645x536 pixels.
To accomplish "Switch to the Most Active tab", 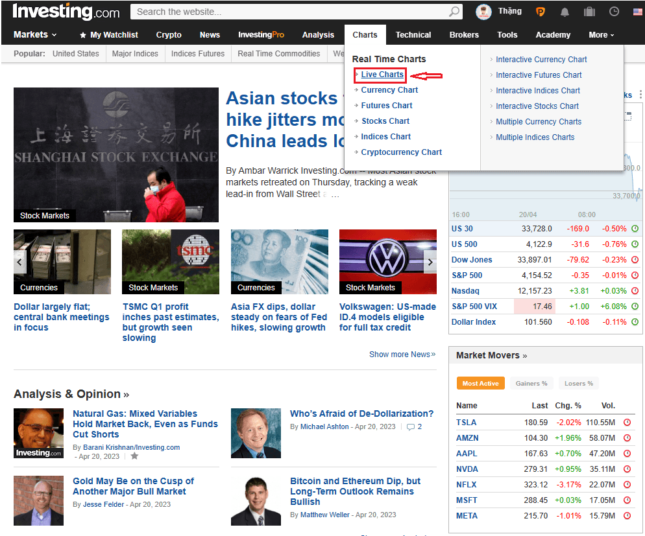I will coord(480,383).
